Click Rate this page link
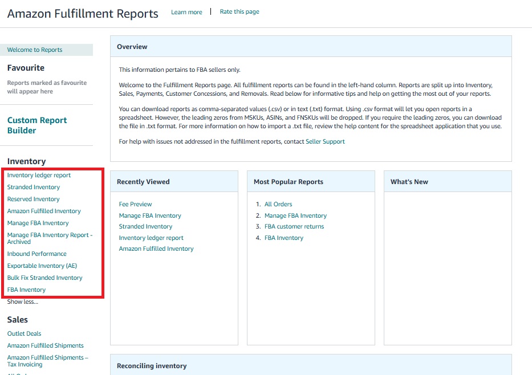Screen dimensions: 532x375 click(239, 11)
